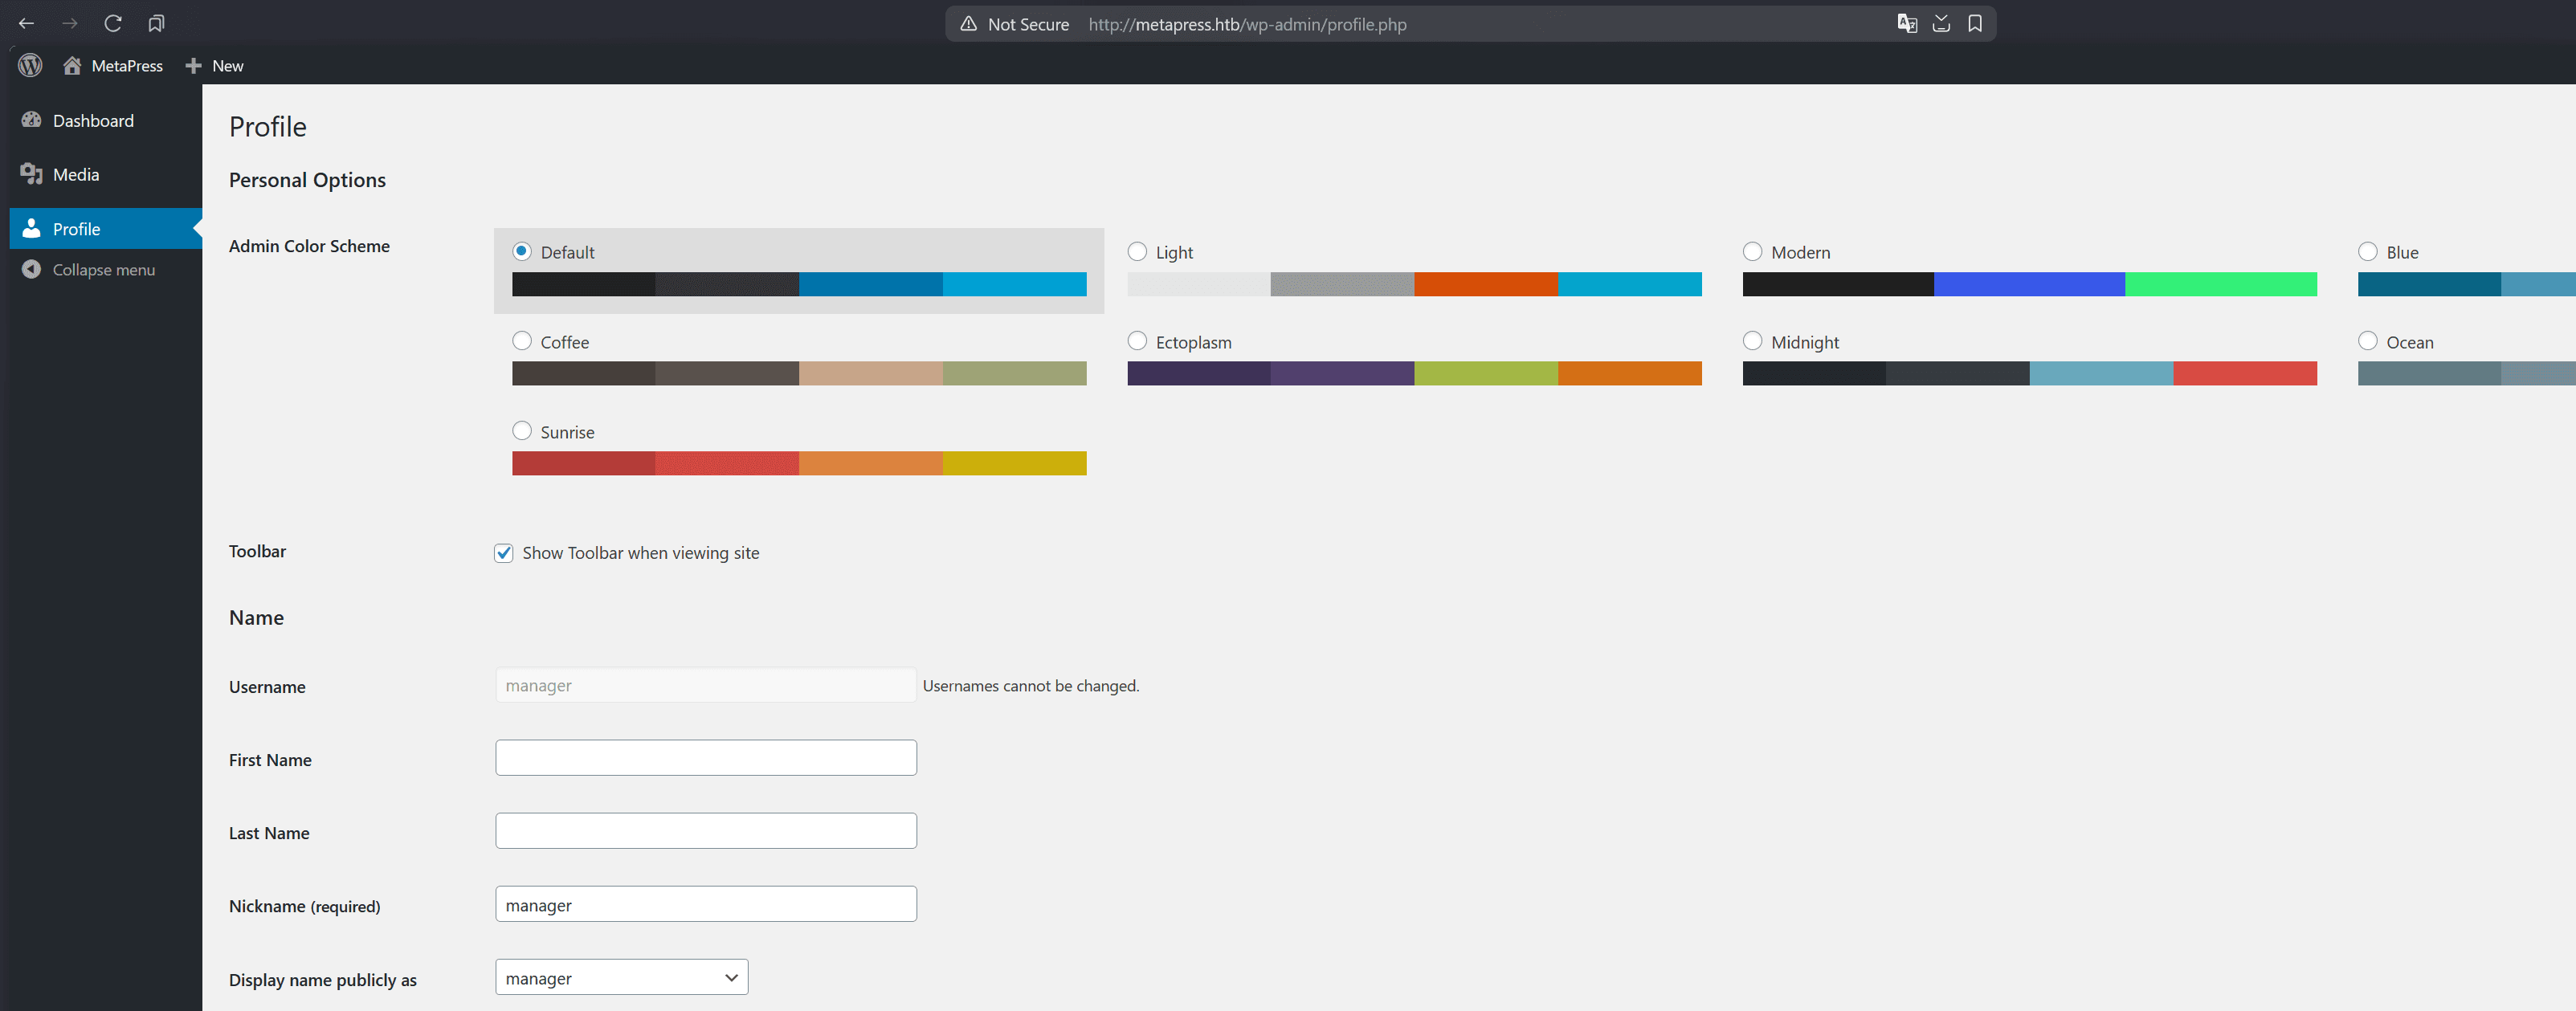
Task: Uncheck Show Toolbar when viewing site
Action: 503,552
